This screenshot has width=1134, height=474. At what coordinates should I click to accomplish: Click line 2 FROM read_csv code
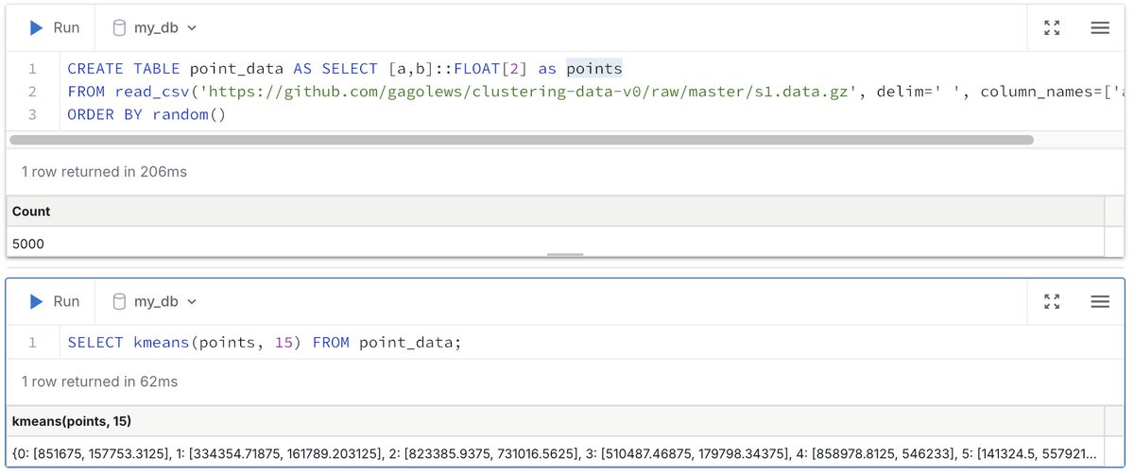click(x=595, y=92)
